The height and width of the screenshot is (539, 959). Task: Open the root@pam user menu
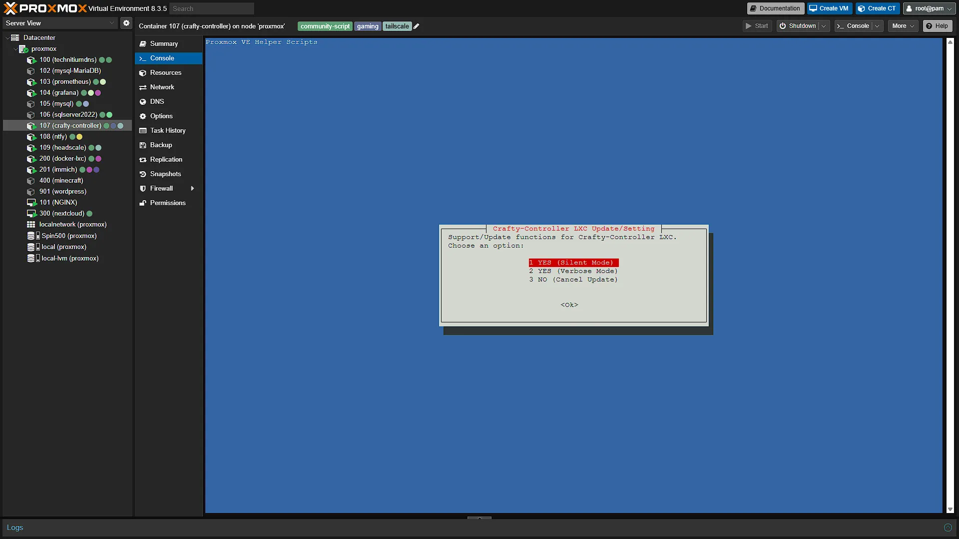(x=929, y=8)
